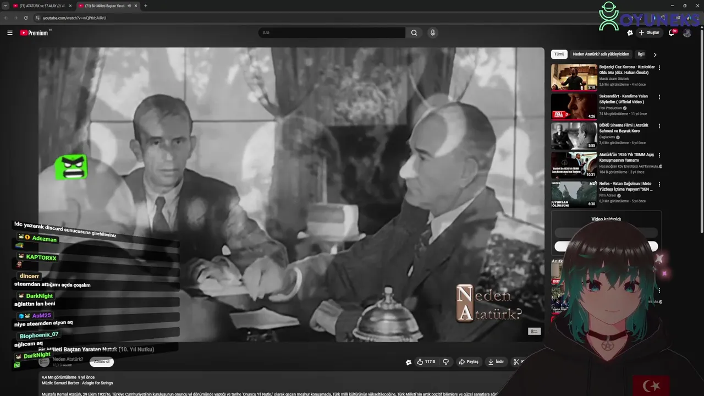Dislike the video with thumbs down
This screenshot has width=704, height=396.
click(x=446, y=362)
